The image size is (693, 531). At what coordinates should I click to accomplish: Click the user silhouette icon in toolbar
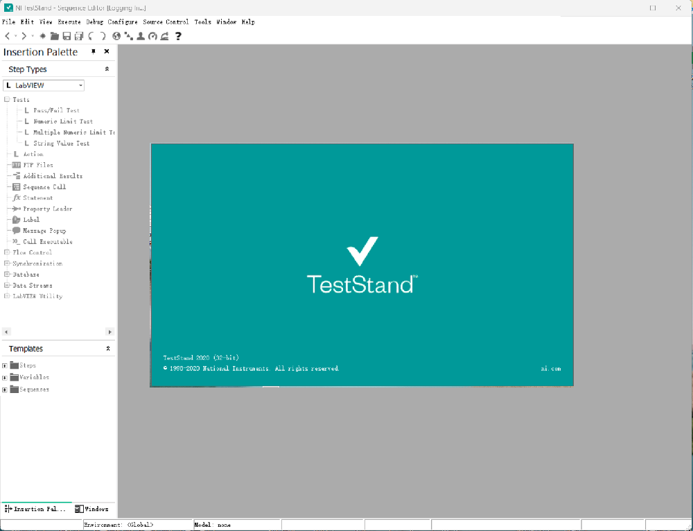(141, 36)
